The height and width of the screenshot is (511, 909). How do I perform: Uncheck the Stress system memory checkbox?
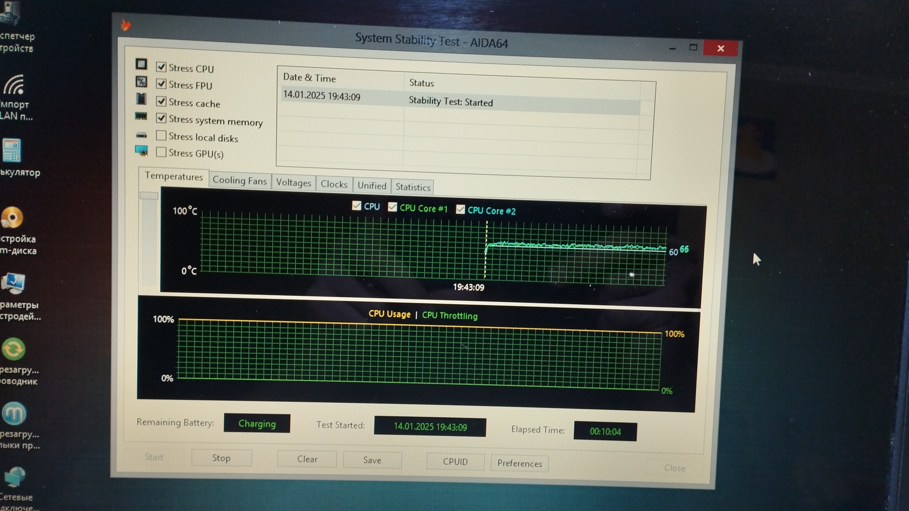coord(161,118)
